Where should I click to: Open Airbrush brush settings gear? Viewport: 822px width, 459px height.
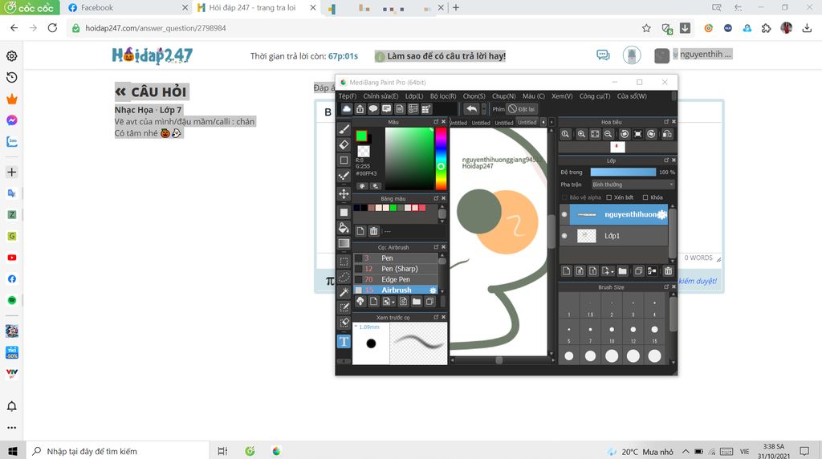coord(433,290)
